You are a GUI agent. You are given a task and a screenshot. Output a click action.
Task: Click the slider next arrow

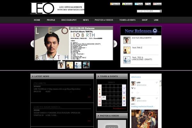[115, 44]
